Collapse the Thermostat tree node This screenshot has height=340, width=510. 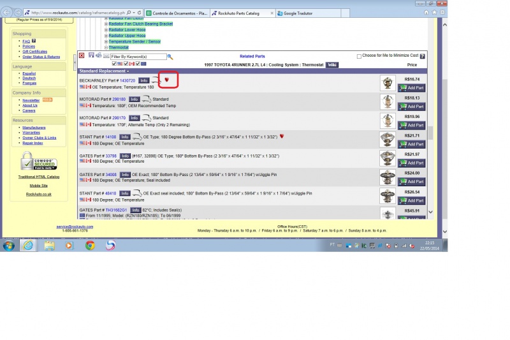pos(106,47)
